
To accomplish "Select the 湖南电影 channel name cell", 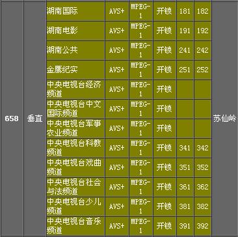I will 75,31.
